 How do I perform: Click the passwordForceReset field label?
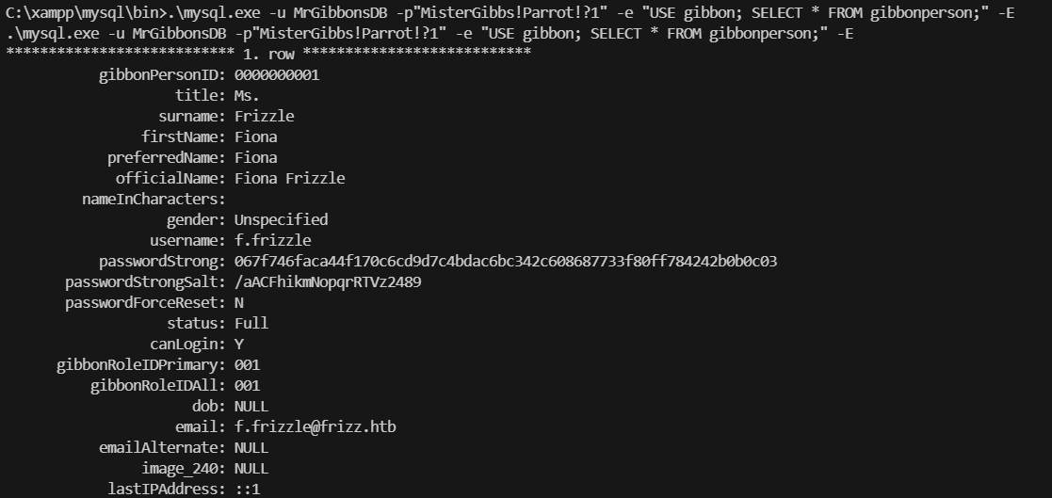(x=145, y=302)
